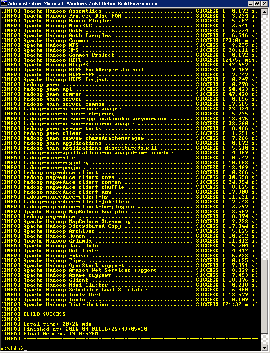The image size is (270, 353).
Task: Click 'Apache Hadoop MapReduce Streaming' row
Action: coord(130,221)
